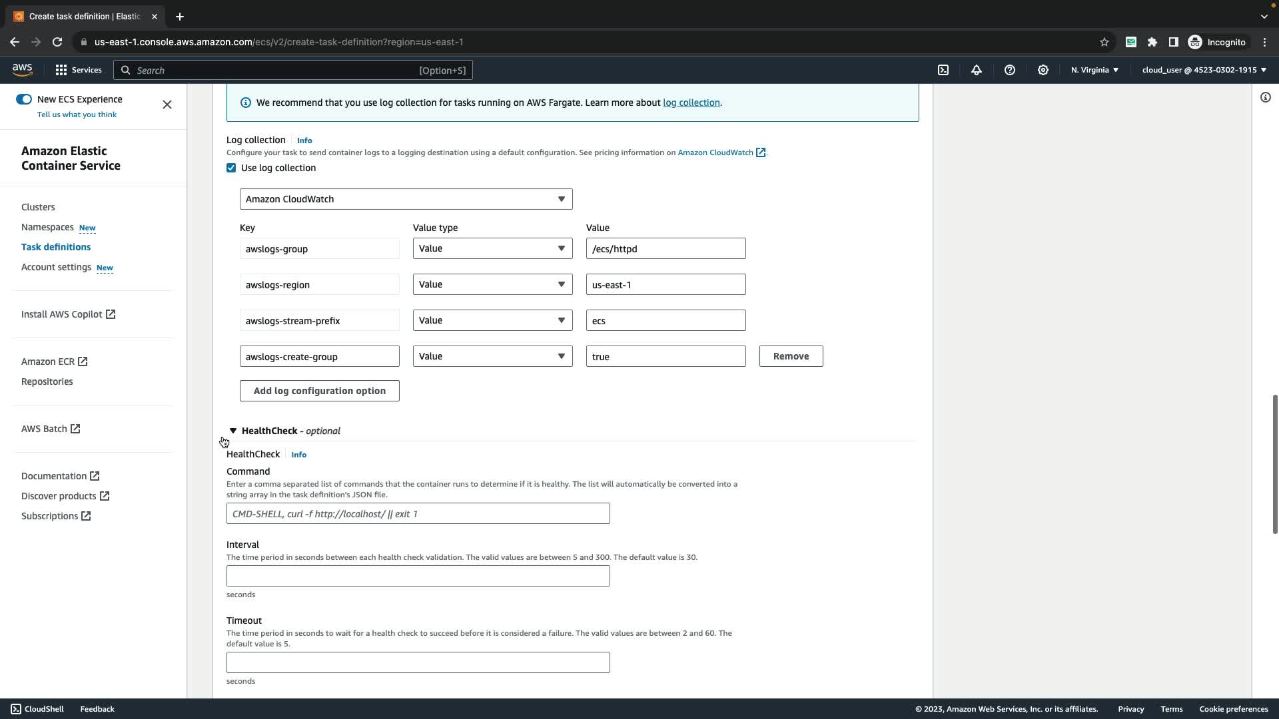This screenshot has height=719, width=1279.
Task: Remove the awslogs-create-group log option
Action: pyautogui.click(x=791, y=356)
